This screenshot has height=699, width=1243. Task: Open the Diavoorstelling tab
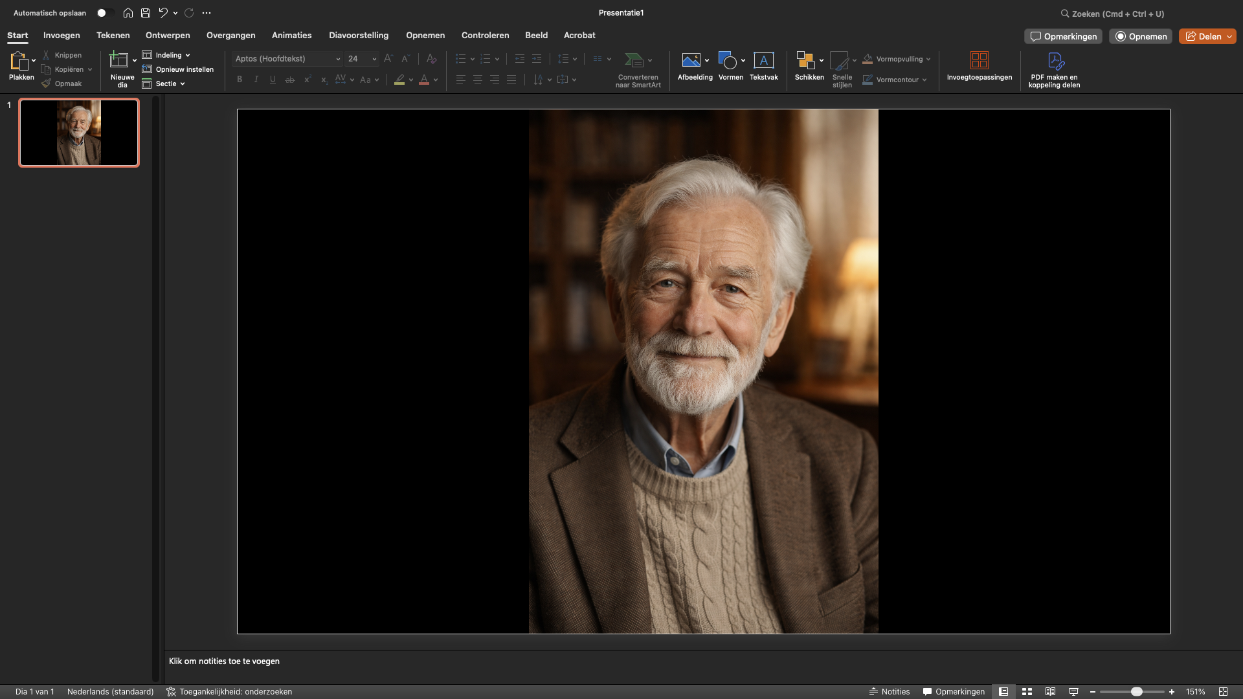click(359, 36)
